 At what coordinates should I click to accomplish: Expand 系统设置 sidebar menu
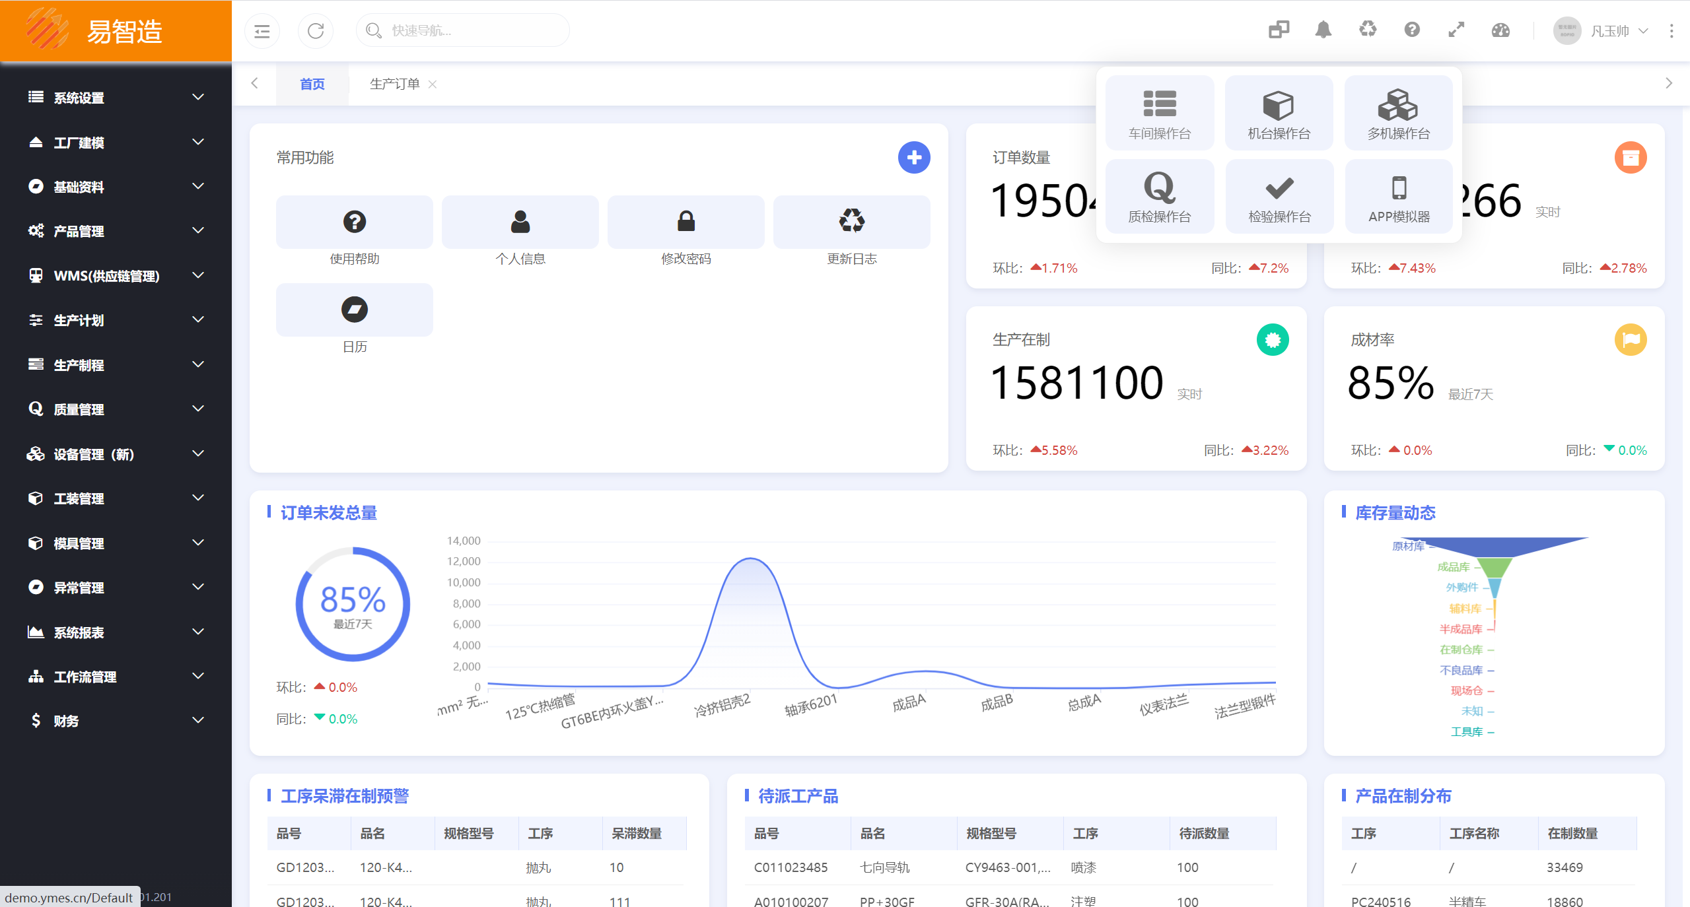(116, 98)
